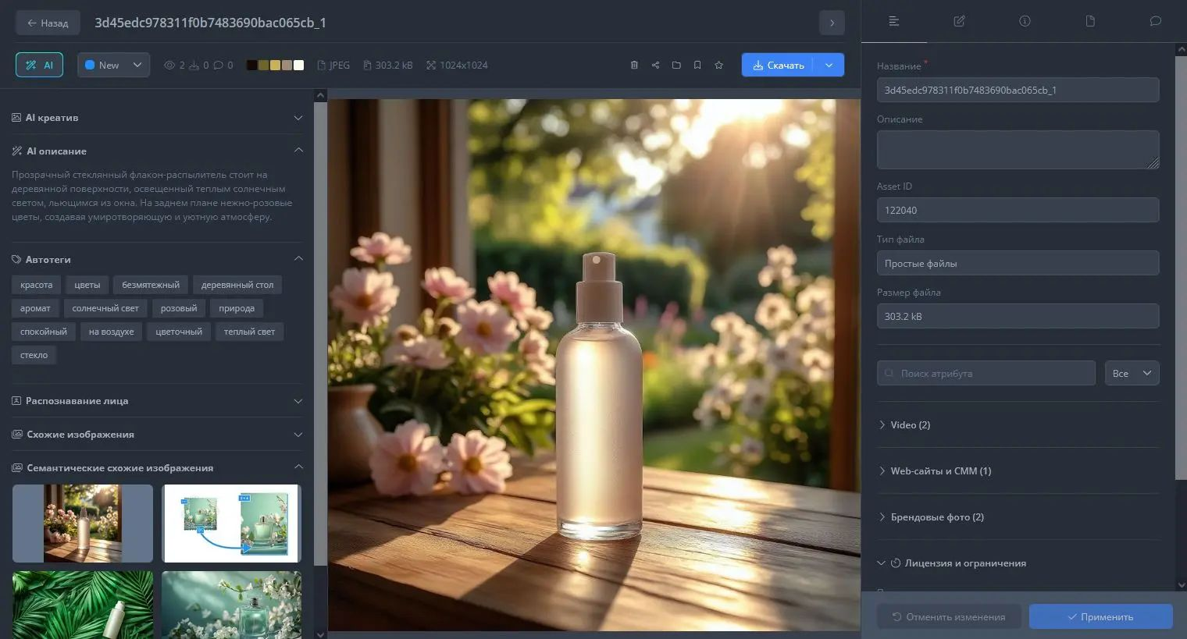Open the Скачать download options arrow
Viewport: 1187px width, 639px height.
point(829,65)
